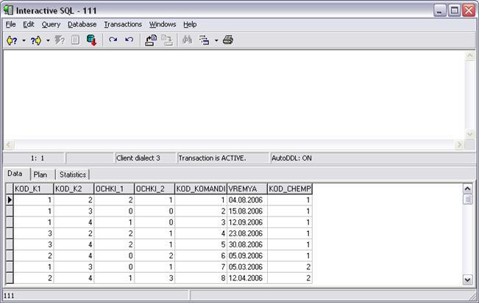The height and width of the screenshot is (303, 479).
Task: Click the load script file icon
Action: (x=151, y=40)
